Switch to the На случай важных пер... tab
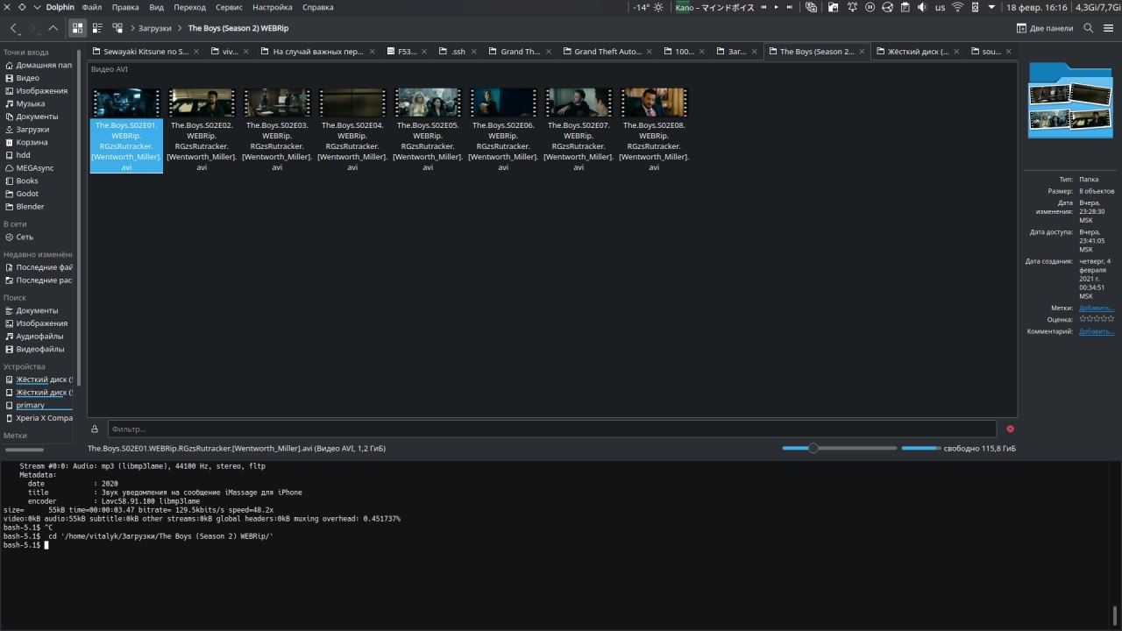Viewport: 1122px width, 631px height. [317, 52]
